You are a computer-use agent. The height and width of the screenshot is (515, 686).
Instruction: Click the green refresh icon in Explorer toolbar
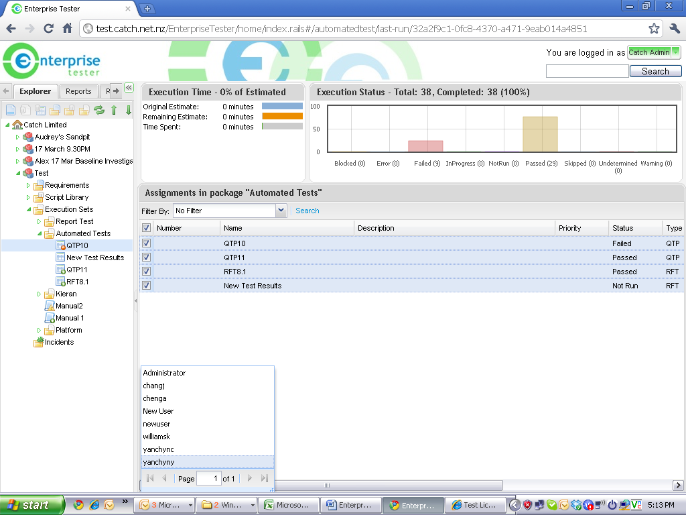(x=99, y=110)
